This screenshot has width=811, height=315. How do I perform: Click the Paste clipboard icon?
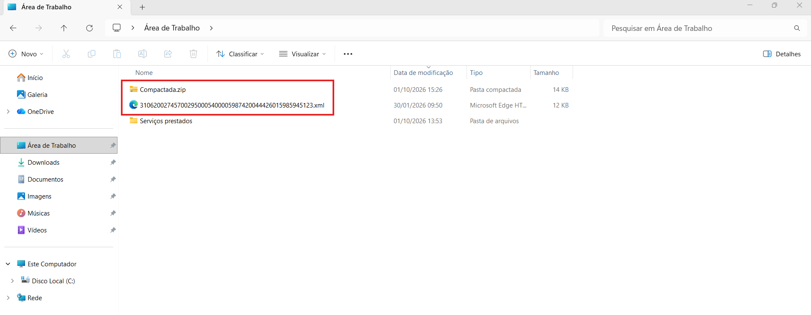click(117, 54)
